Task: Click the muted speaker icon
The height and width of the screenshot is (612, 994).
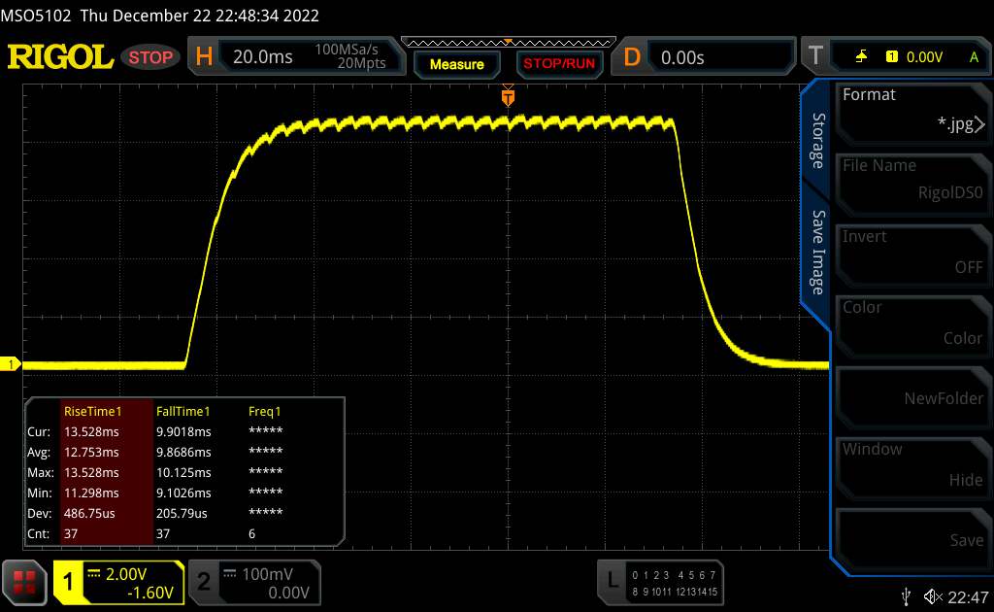Action: [933, 596]
